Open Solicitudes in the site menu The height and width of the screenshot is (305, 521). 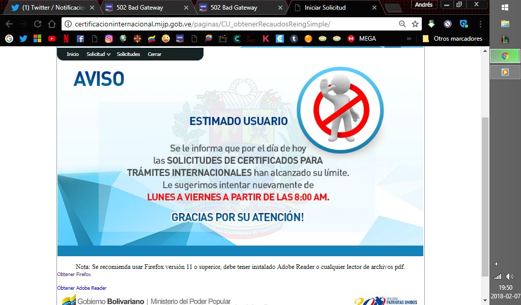(x=128, y=54)
